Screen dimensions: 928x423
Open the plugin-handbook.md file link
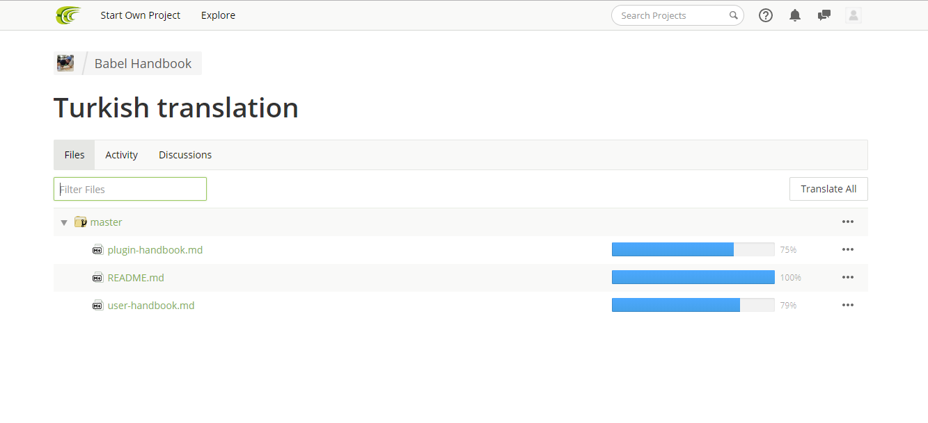pos(155,250)
